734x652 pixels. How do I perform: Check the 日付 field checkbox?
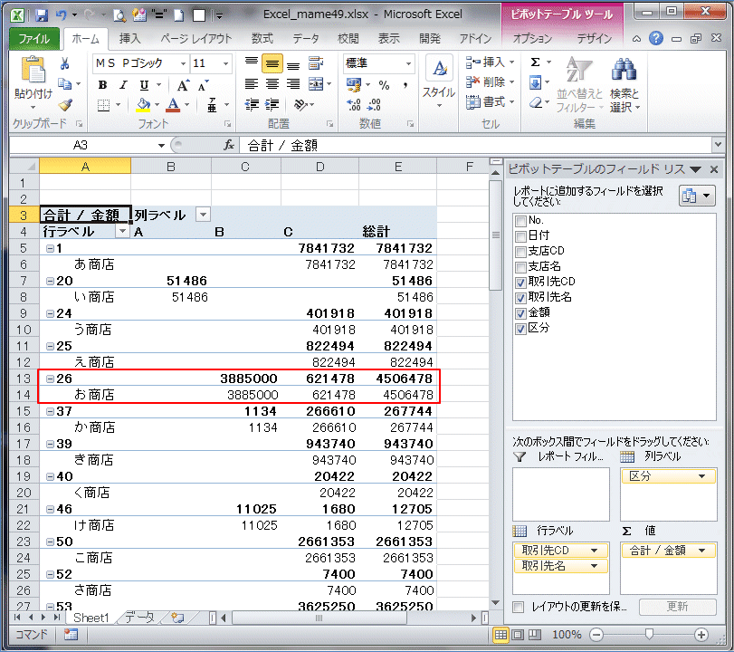click(x=520, y=235)
